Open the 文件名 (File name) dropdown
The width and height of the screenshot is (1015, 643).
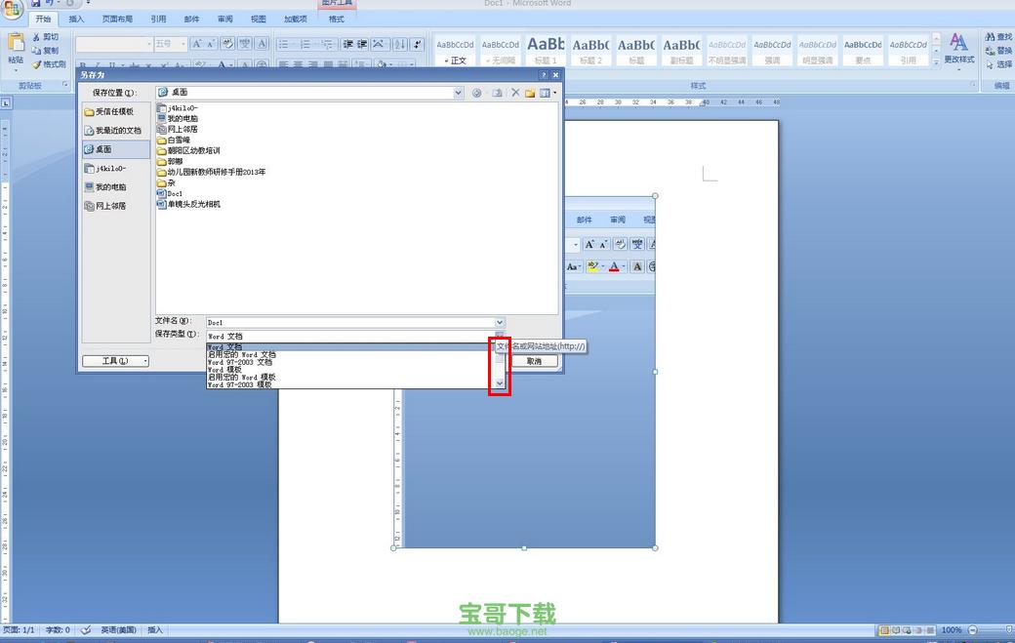[x=500, y=322]
